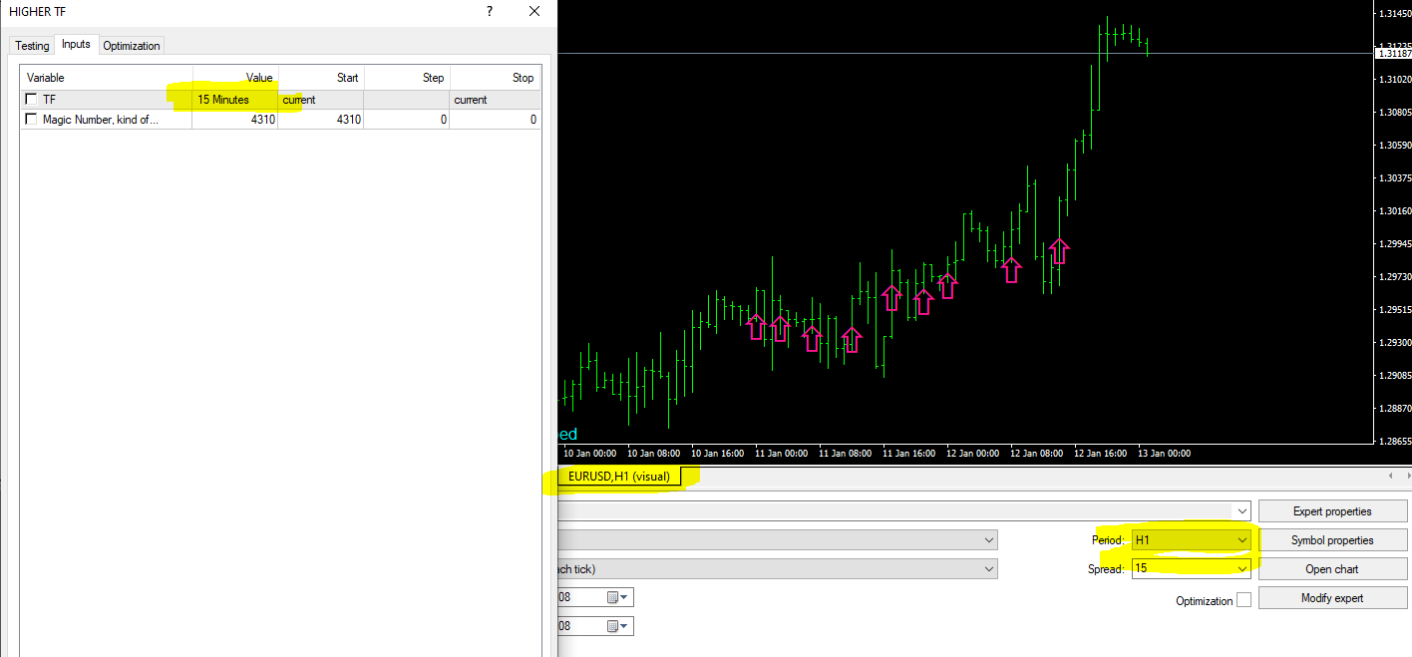This screenshot has height=657, width=1412.
Task: Open the dropdown left of the Period label
Action: [x=988, y=539]
